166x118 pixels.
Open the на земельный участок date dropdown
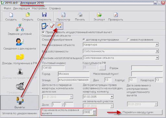112,106
